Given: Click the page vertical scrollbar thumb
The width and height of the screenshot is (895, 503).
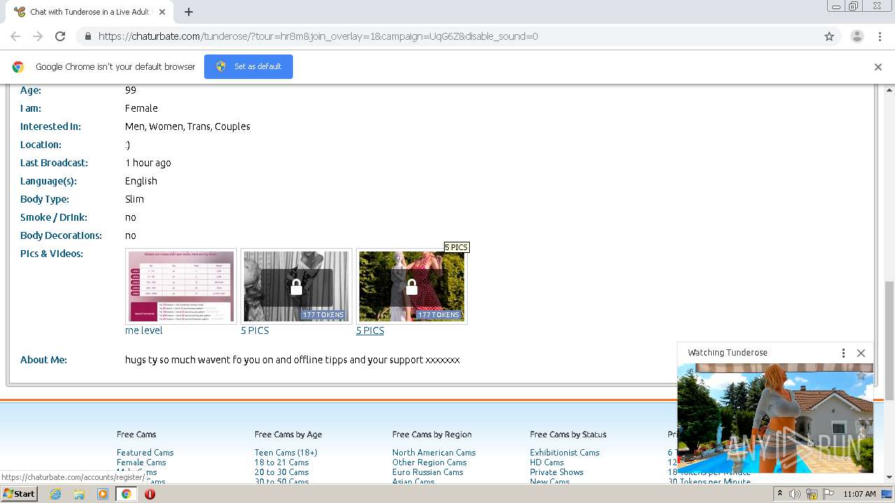Looking at the screenshot, I should (x=889, y=340).
